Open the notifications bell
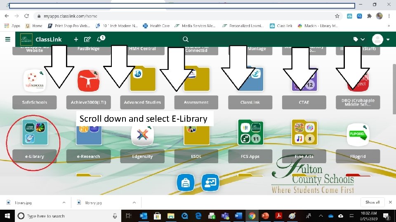 (x=100, y=39)
